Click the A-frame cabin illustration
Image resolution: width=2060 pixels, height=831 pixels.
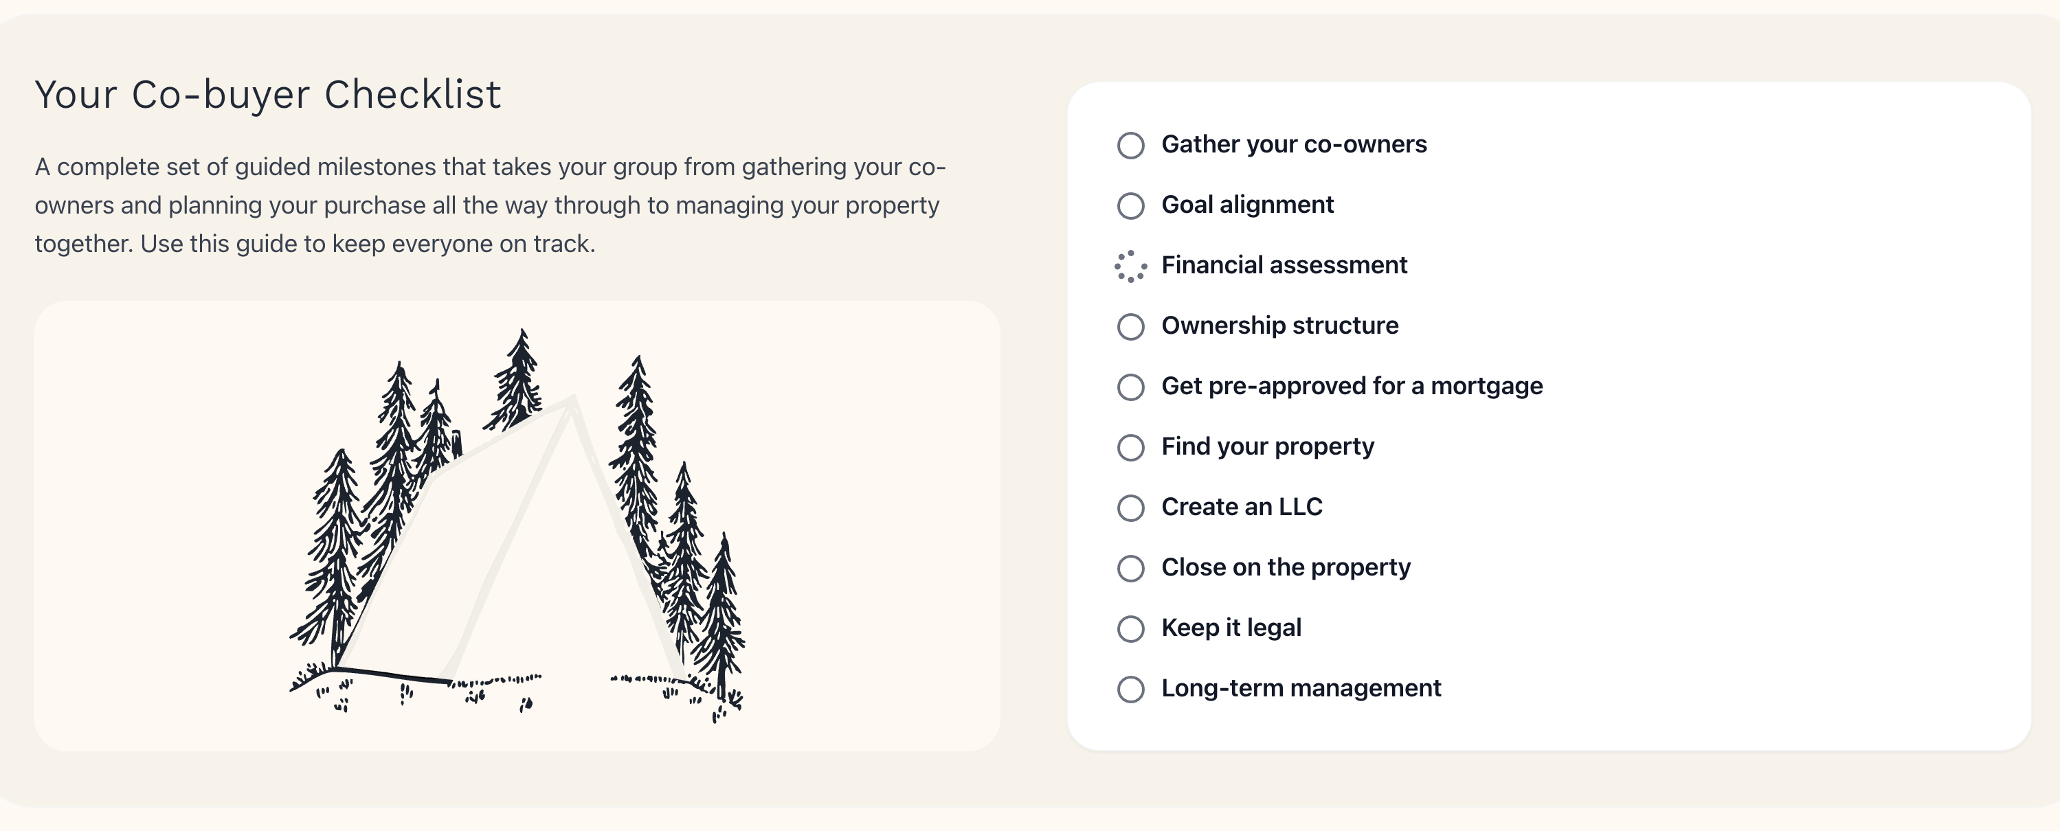tap(517, 526)
